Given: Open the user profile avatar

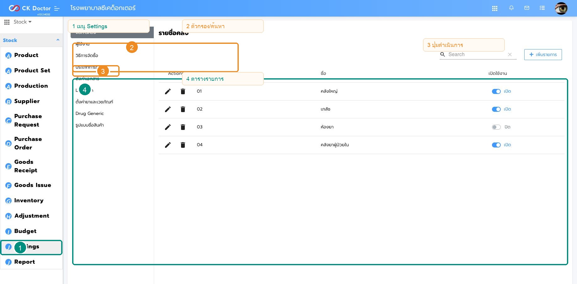Looking at the screenshot, I should [x=561, y=8].
